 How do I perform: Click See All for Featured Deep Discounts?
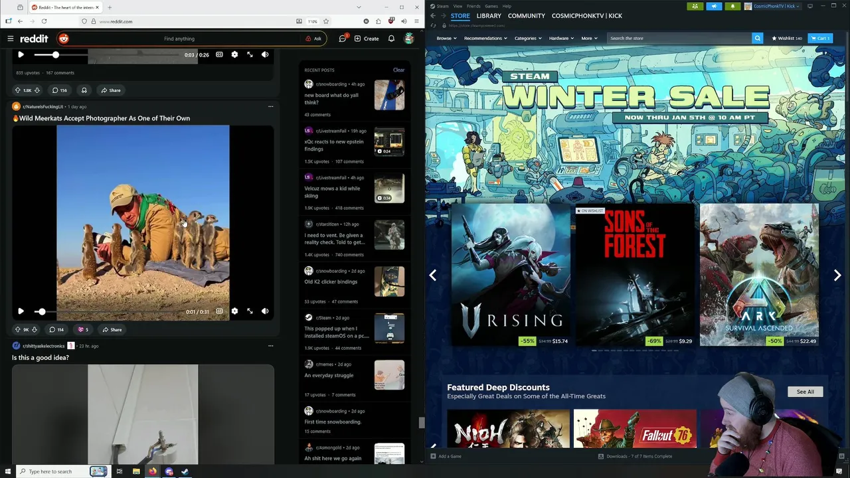(x=806, y=392)
